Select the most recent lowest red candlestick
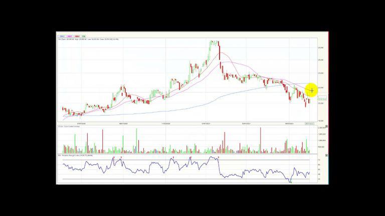The height and width of the screenshot is (216, 385). coord(306,103)
